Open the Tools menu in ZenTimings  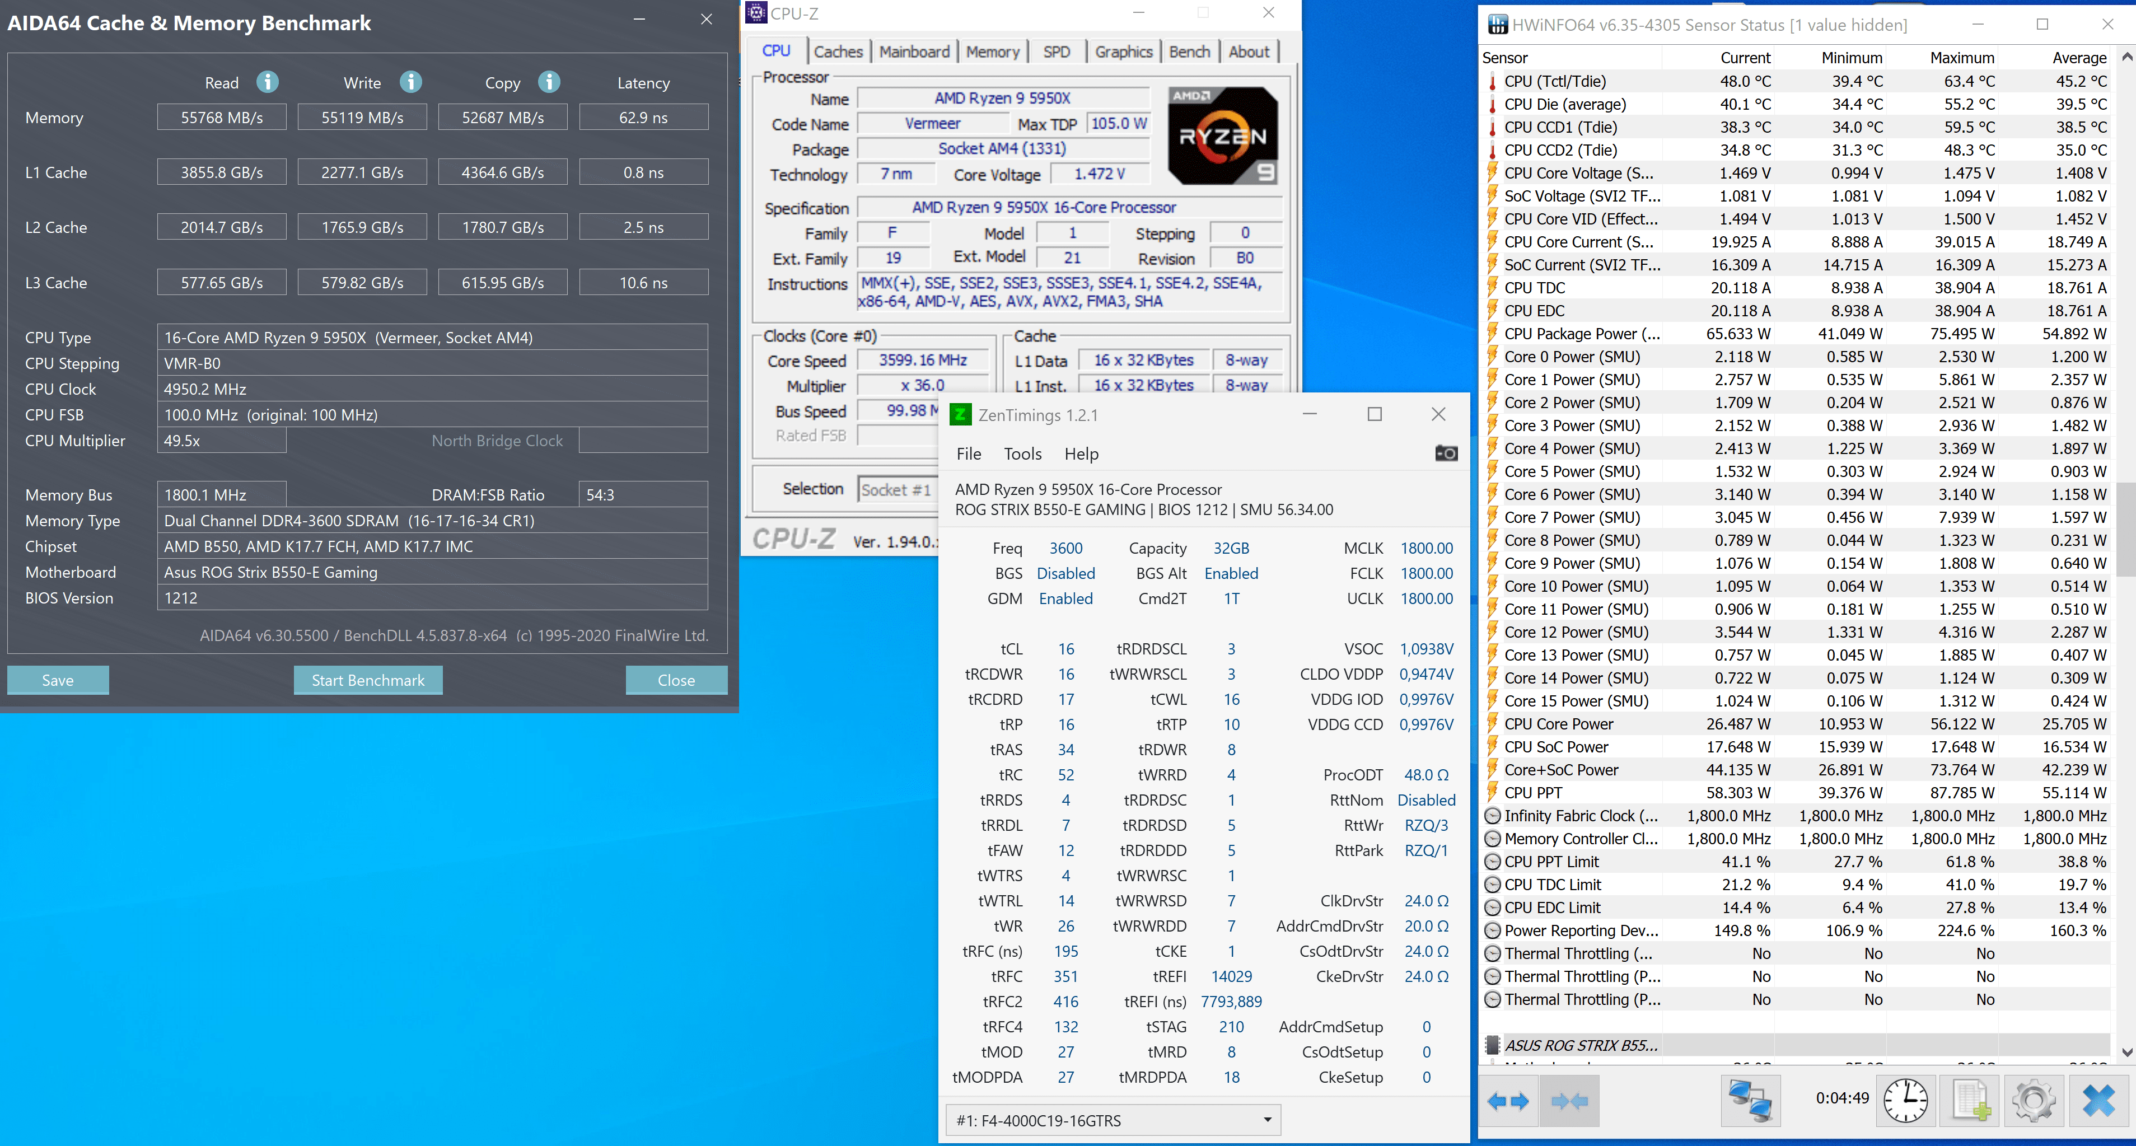pyautogui.click(x=1022, y=453)
